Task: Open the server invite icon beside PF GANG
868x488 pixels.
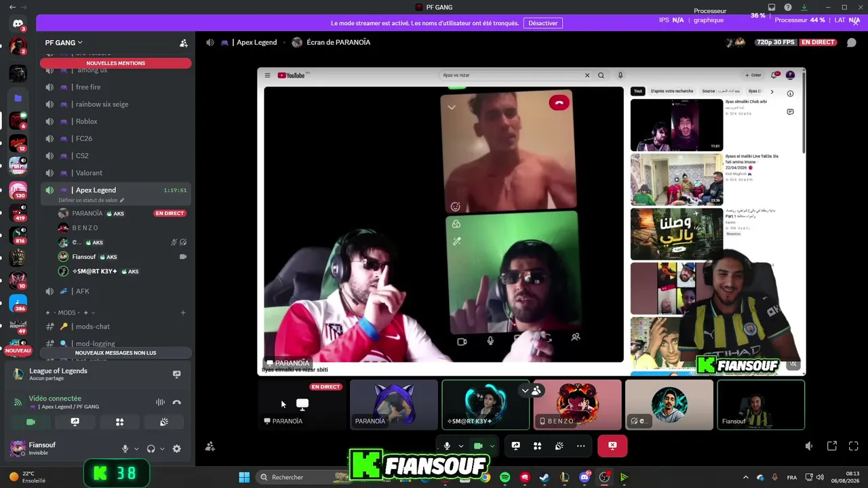Action: tap(183, 43)
